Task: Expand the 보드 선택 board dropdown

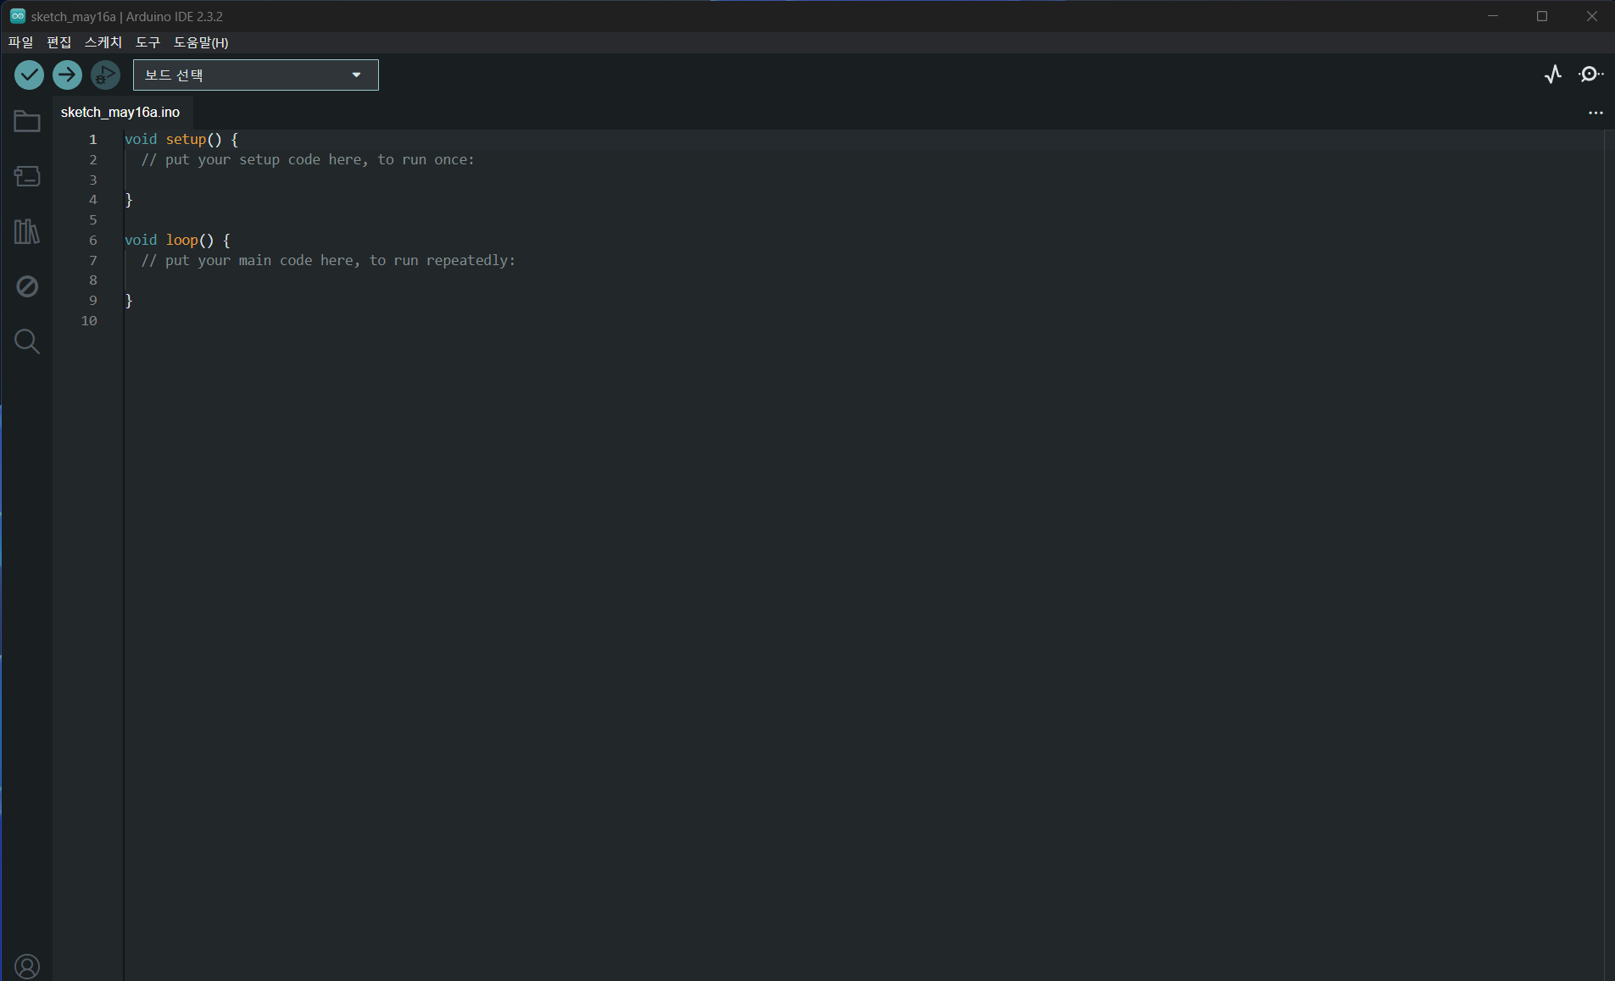Action: pyautogui.click(x=255, y=75)
